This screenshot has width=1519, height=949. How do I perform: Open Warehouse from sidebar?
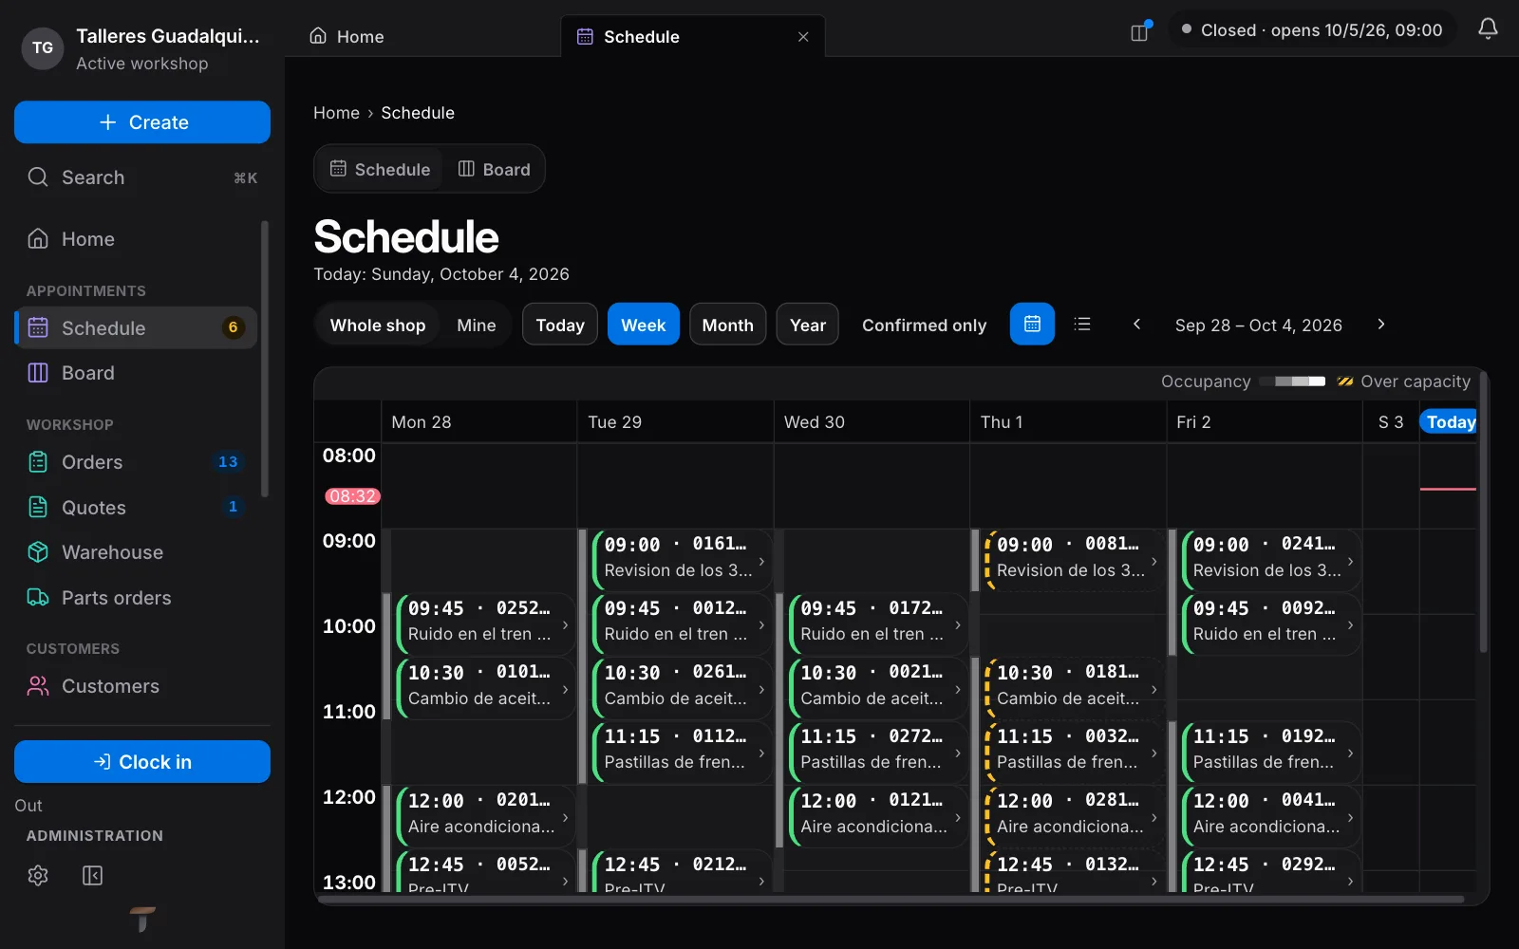click(x=135, y=552)
